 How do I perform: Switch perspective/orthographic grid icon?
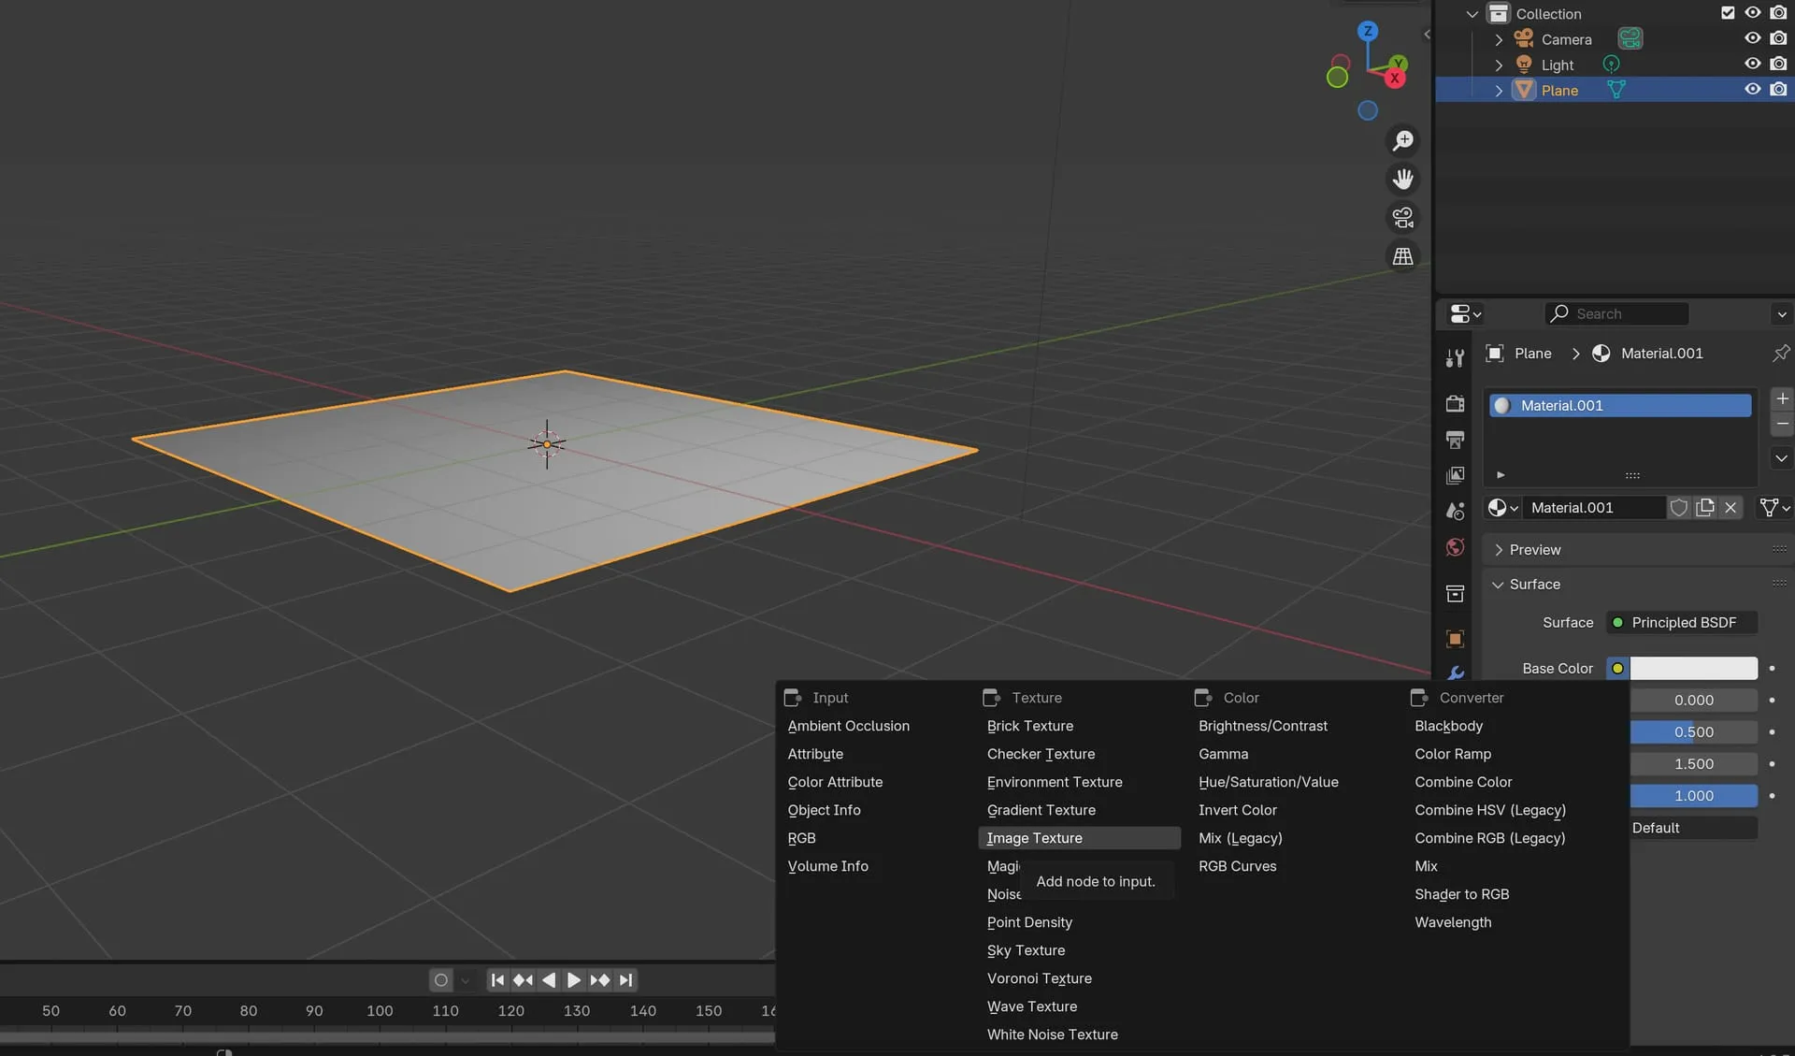(x=1402, y=256)
